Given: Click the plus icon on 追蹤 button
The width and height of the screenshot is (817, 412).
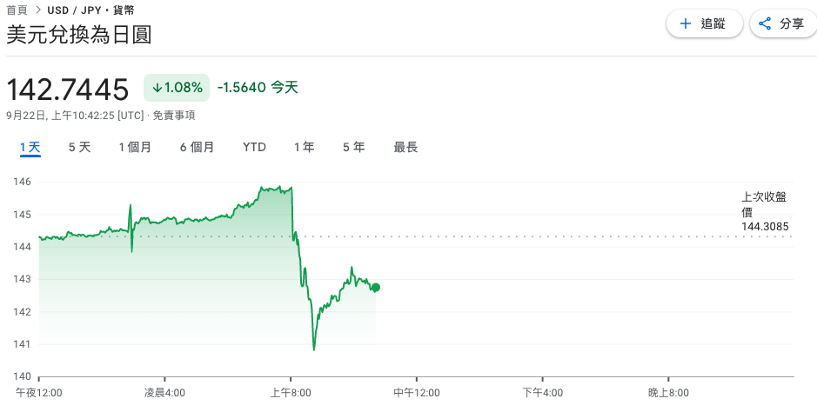Looking at the screenshot, I should tap(686, 23).
